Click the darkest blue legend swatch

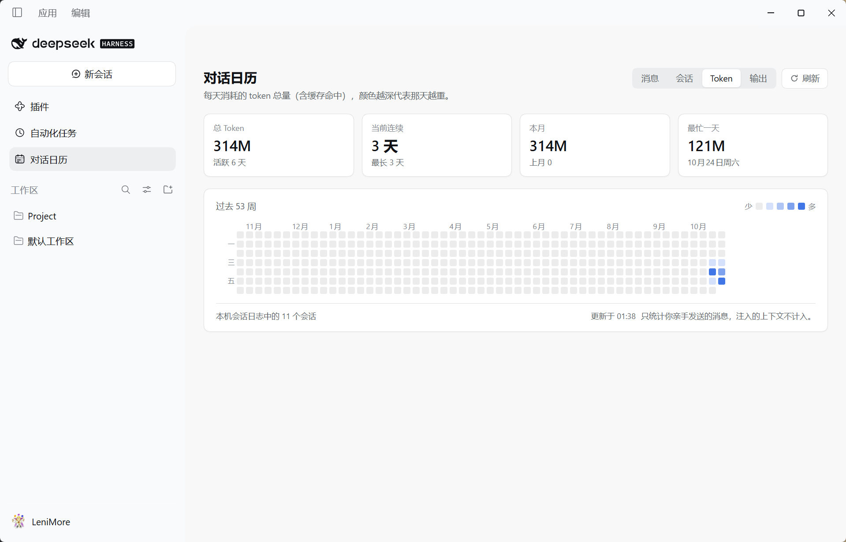tap(801, 206)
